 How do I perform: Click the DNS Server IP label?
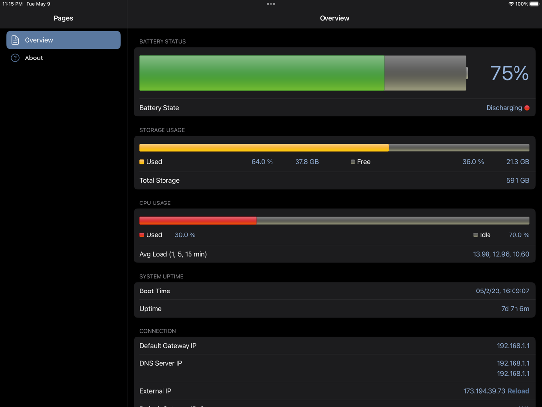161,363
